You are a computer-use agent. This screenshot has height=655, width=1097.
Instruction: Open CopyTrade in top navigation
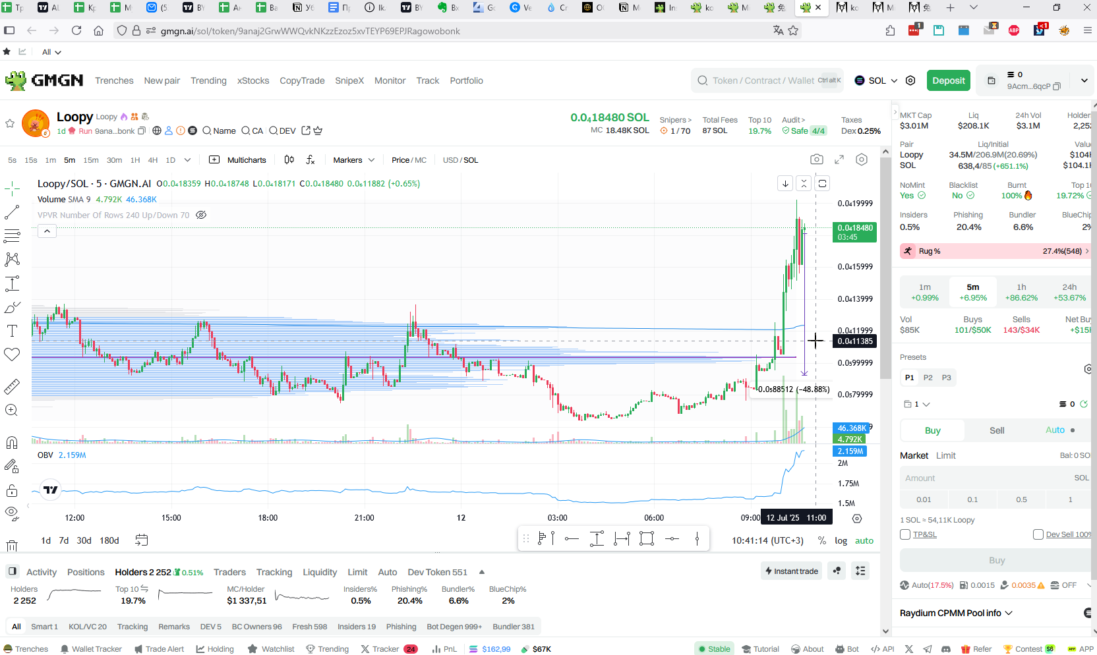(x=302, y=80)
